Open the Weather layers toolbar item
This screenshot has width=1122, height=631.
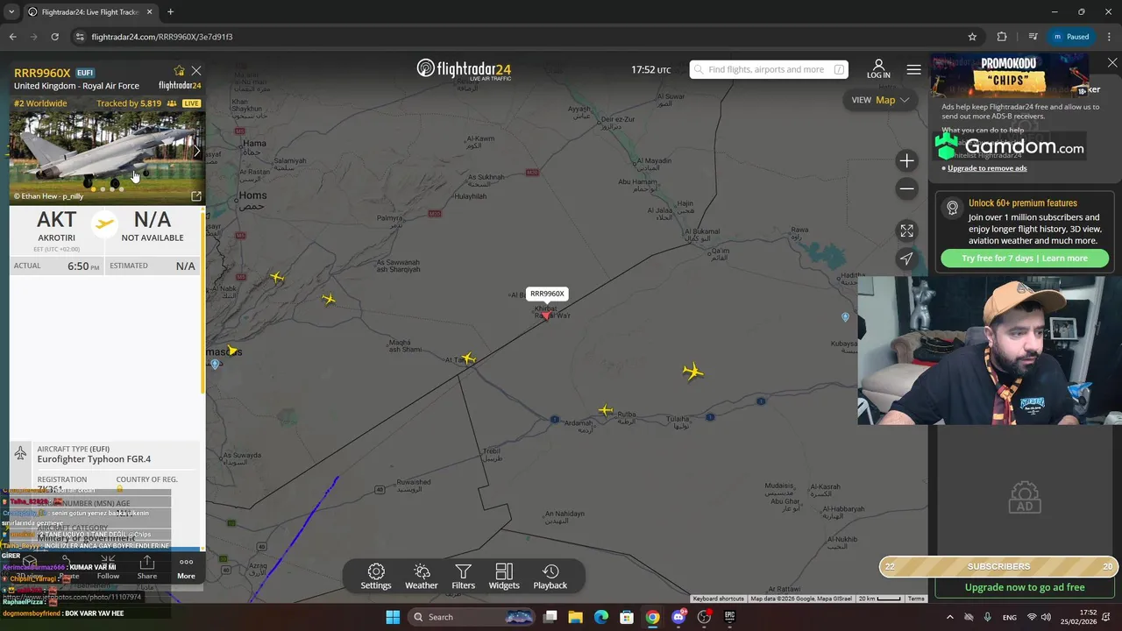click(422, 577)
